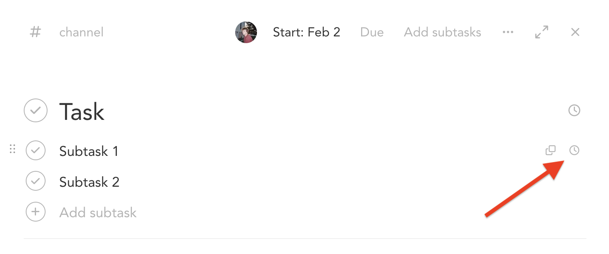Mark Task as complete
Image resolution: width=609 pixels, height=254 pixels.
point(35,111)
